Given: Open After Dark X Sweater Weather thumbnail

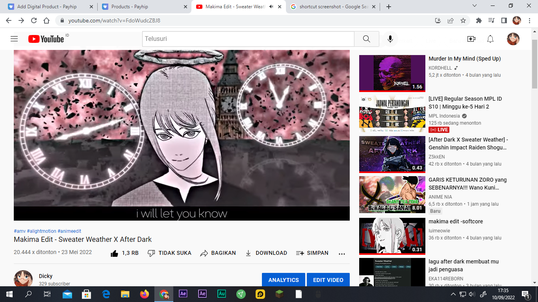Looking at the screenshot, I should 392,154.
